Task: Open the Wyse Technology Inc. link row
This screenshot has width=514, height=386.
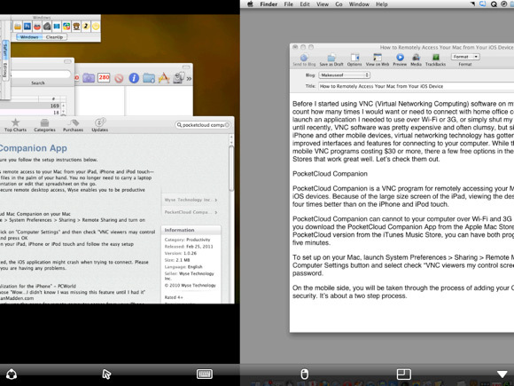Action: point(191,200)
